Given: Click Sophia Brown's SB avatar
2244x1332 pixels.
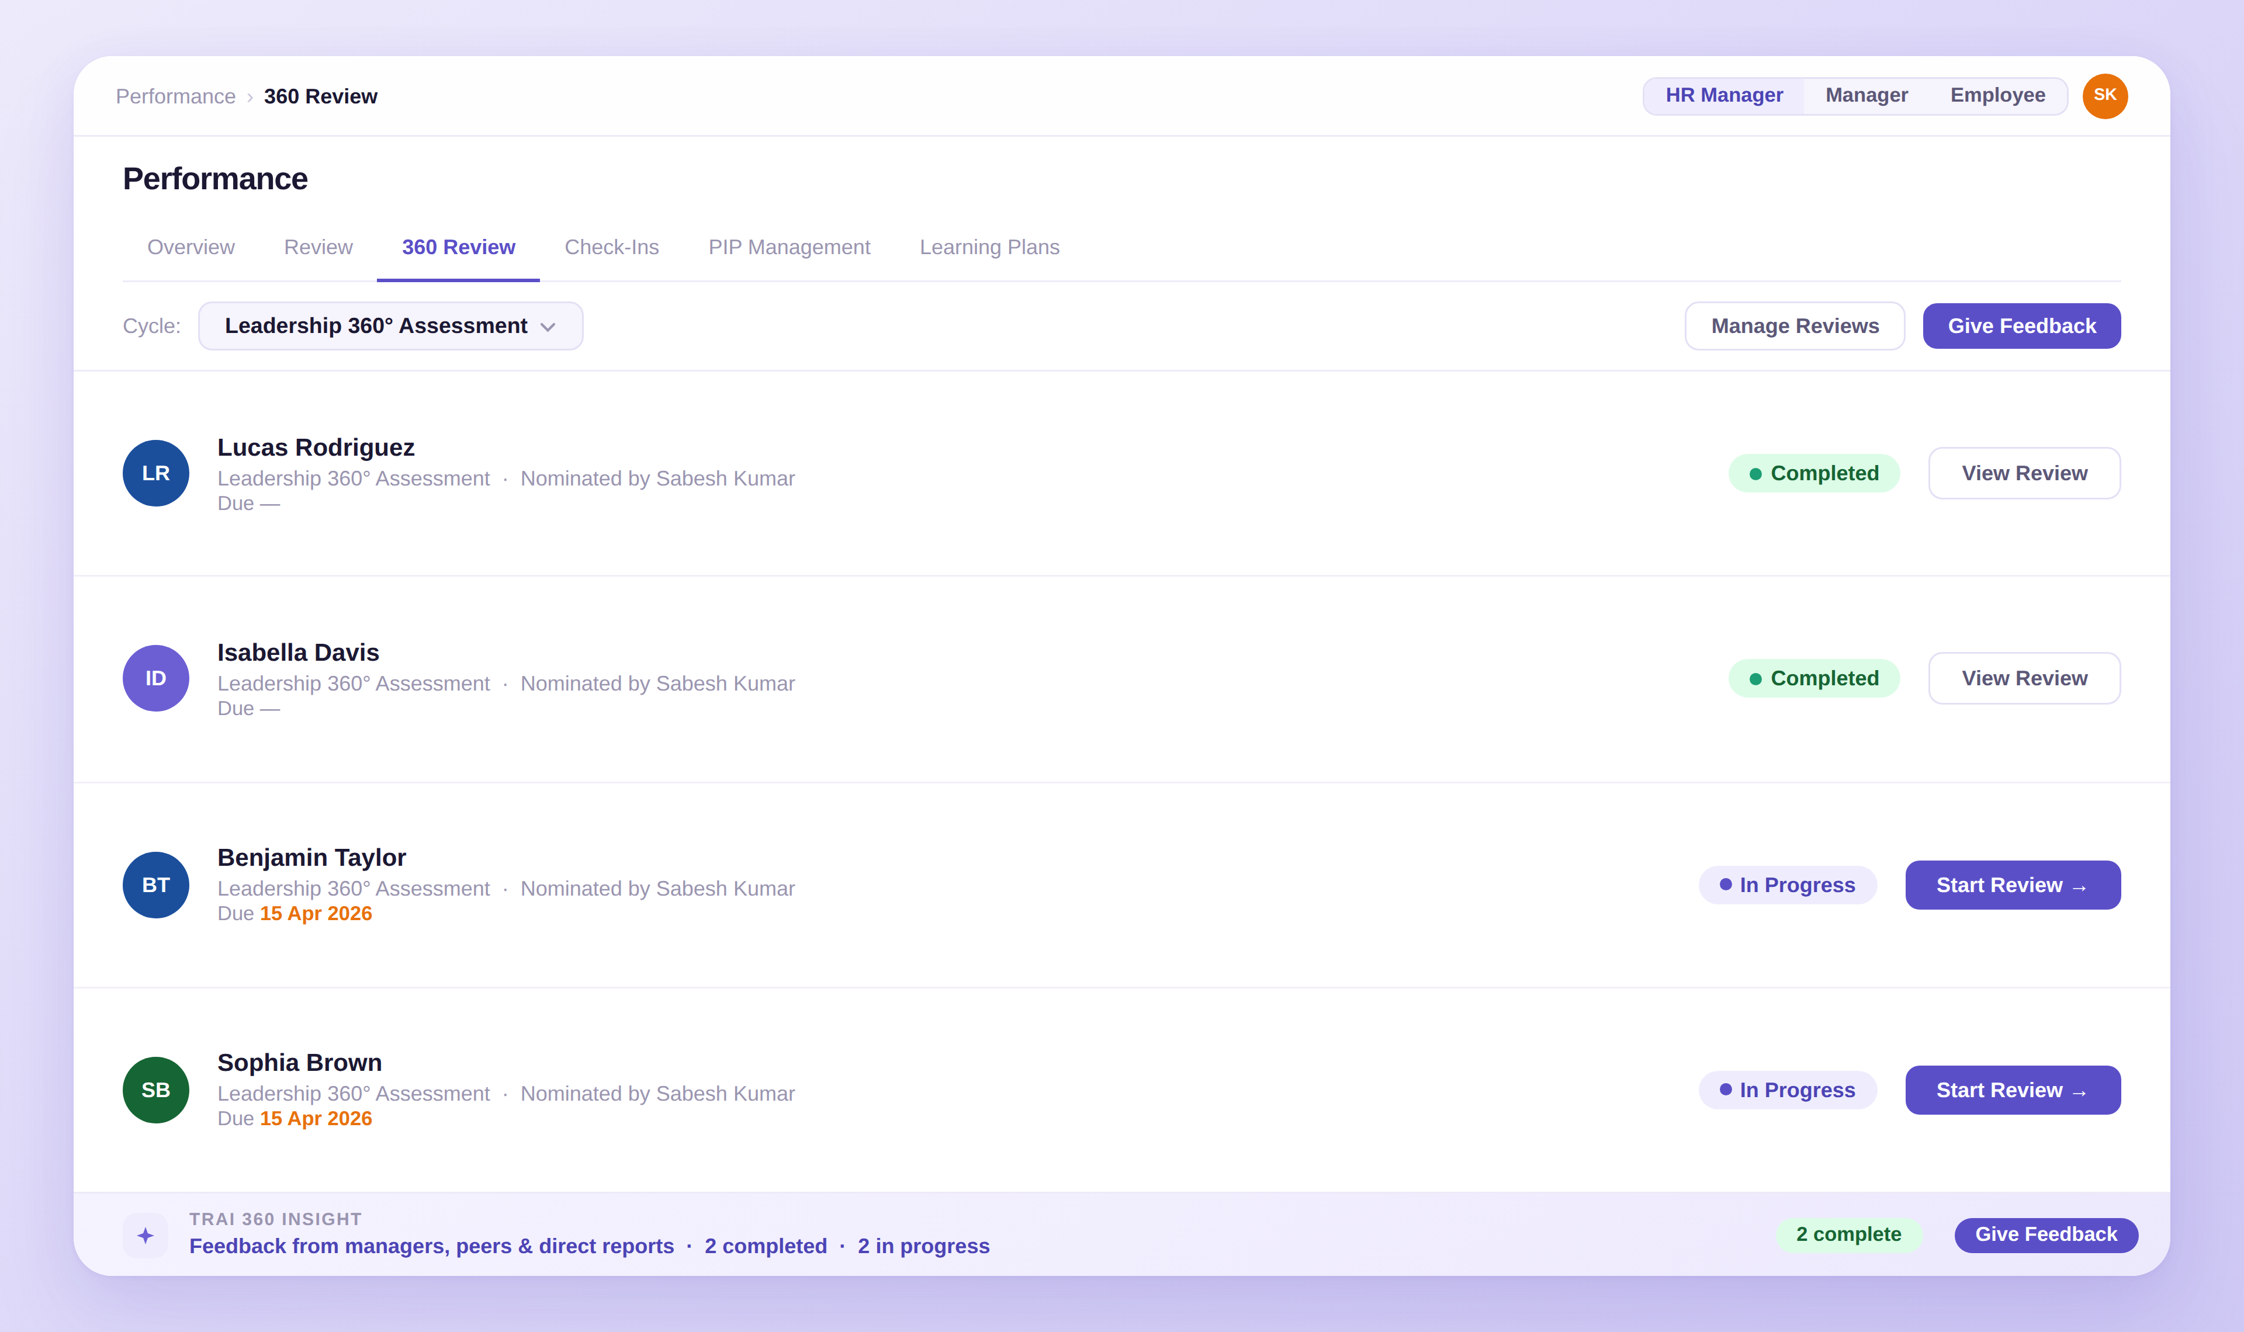Looking at the screenshot, I should 155,1089.
